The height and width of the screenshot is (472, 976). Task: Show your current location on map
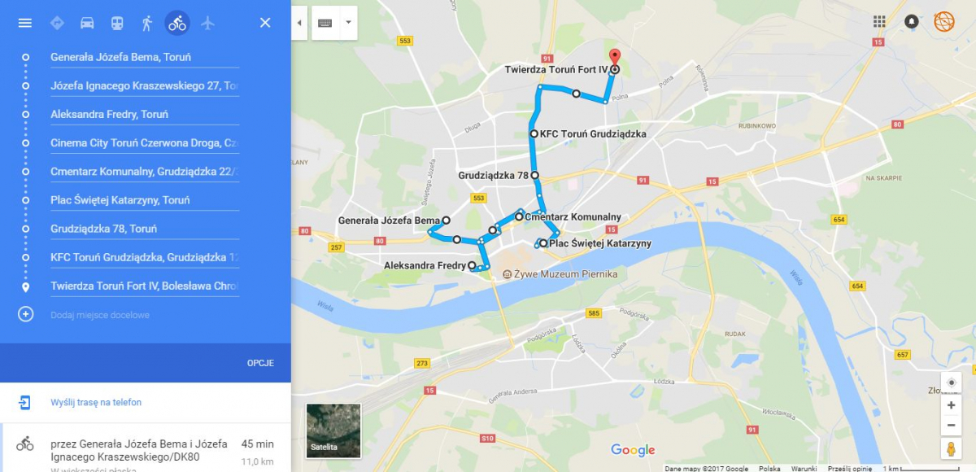[951, 382]
